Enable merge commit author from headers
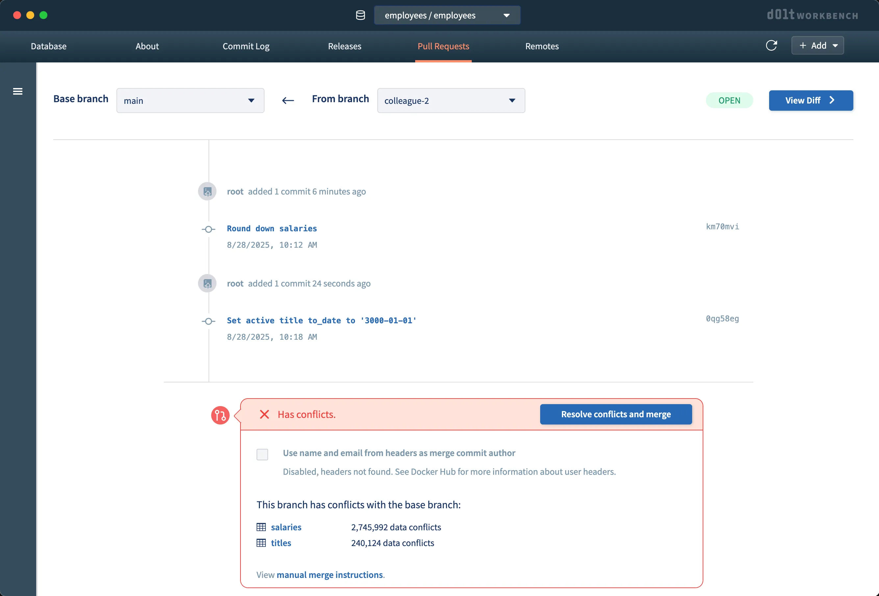This screenshot has height=596, width=879. pyautogui.click(x=262, y=454)
